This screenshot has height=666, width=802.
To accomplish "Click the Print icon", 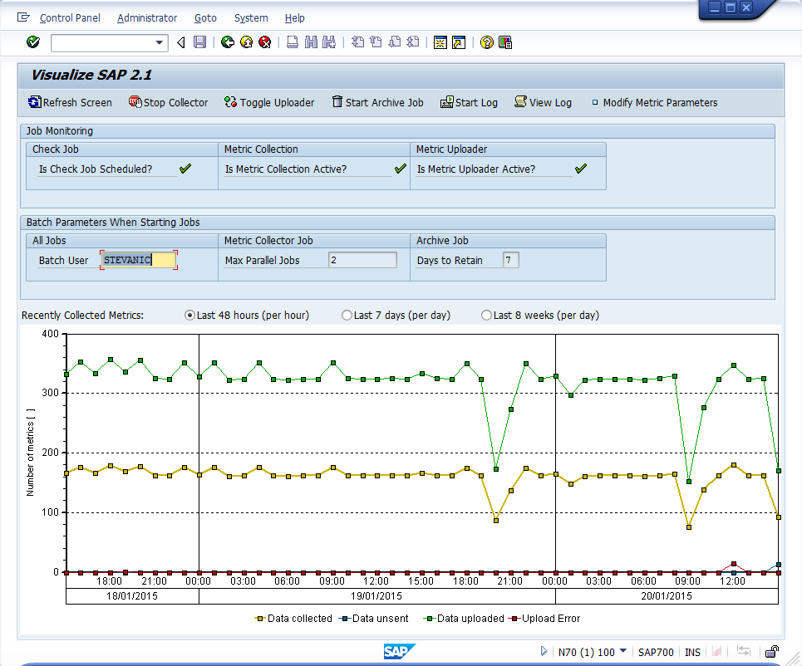I will (x=292, y=42).
